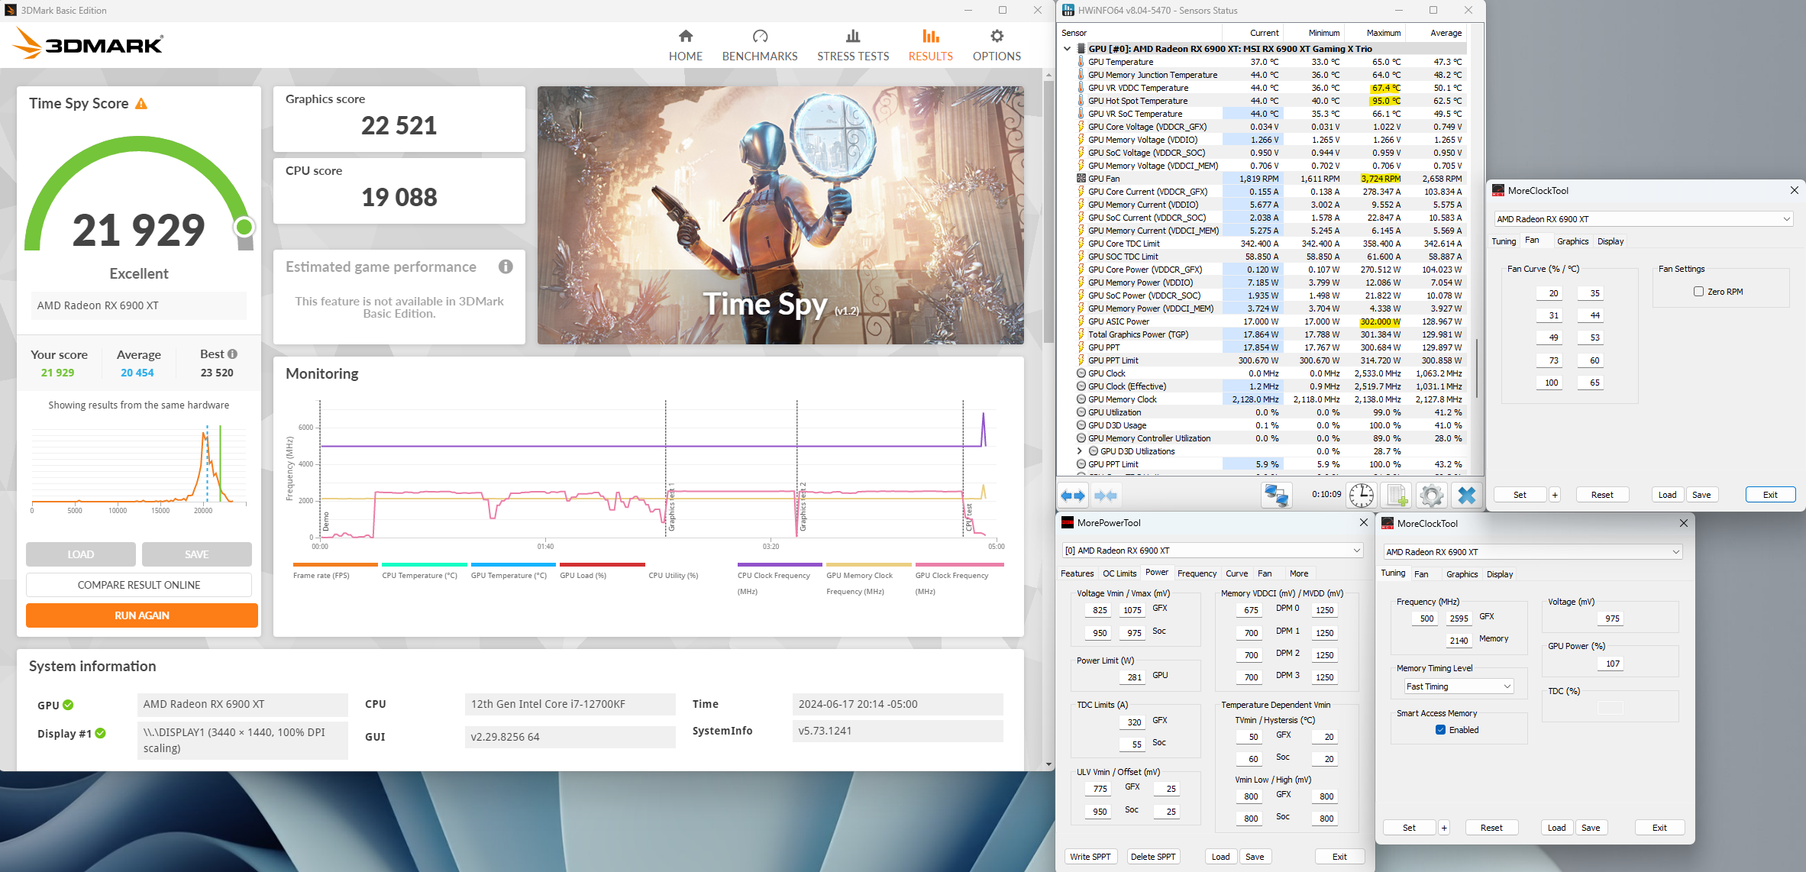This screenshot has width=1806, height=872.
Task: Reset sensor values with the clock icon
Action: tap(1361, 496)
